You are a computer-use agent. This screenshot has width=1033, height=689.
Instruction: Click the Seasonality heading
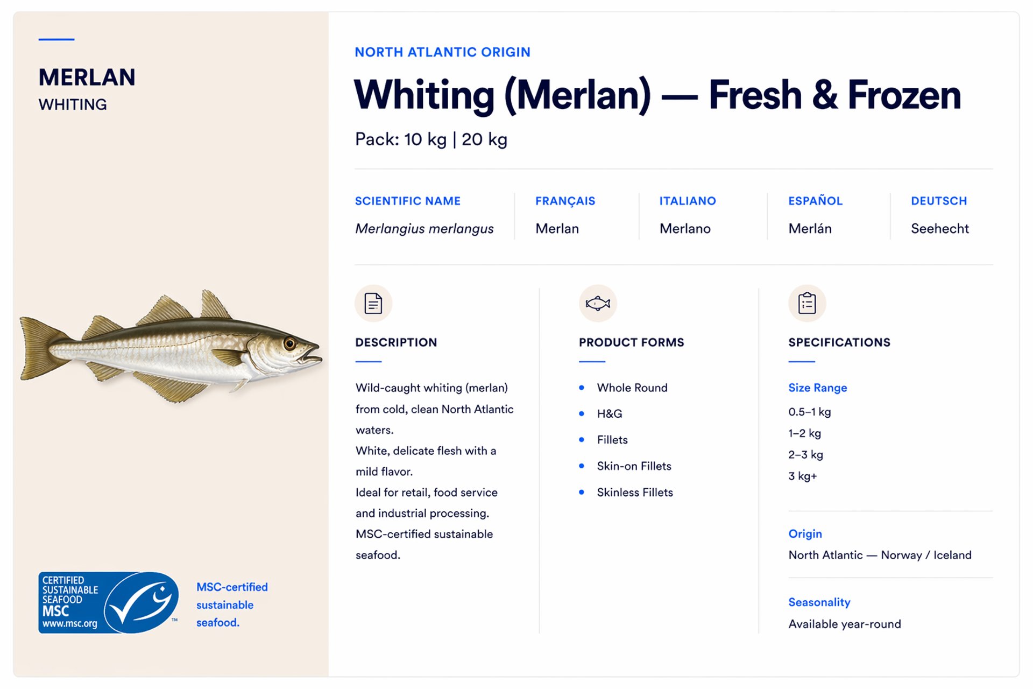819,602
